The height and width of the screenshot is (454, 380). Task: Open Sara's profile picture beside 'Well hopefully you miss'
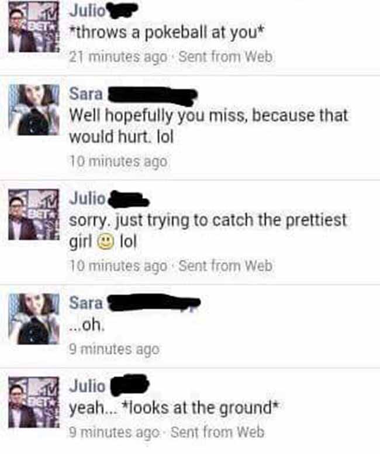click(x=34, y=110)
